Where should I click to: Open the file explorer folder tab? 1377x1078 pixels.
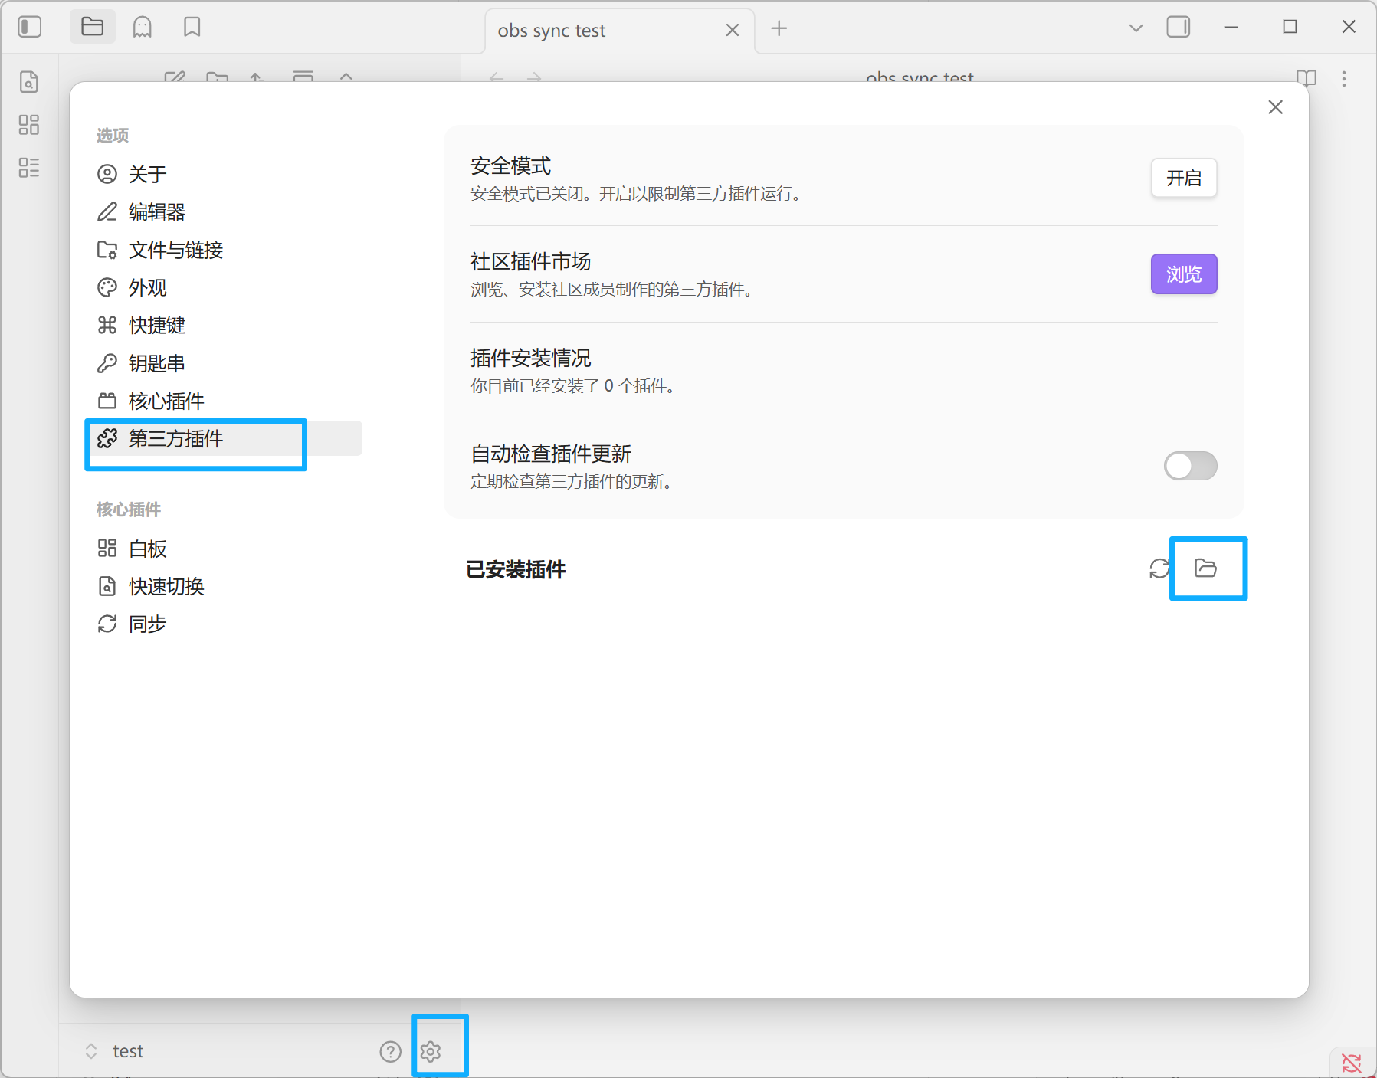pyautogui.click(x=93, y=27)
